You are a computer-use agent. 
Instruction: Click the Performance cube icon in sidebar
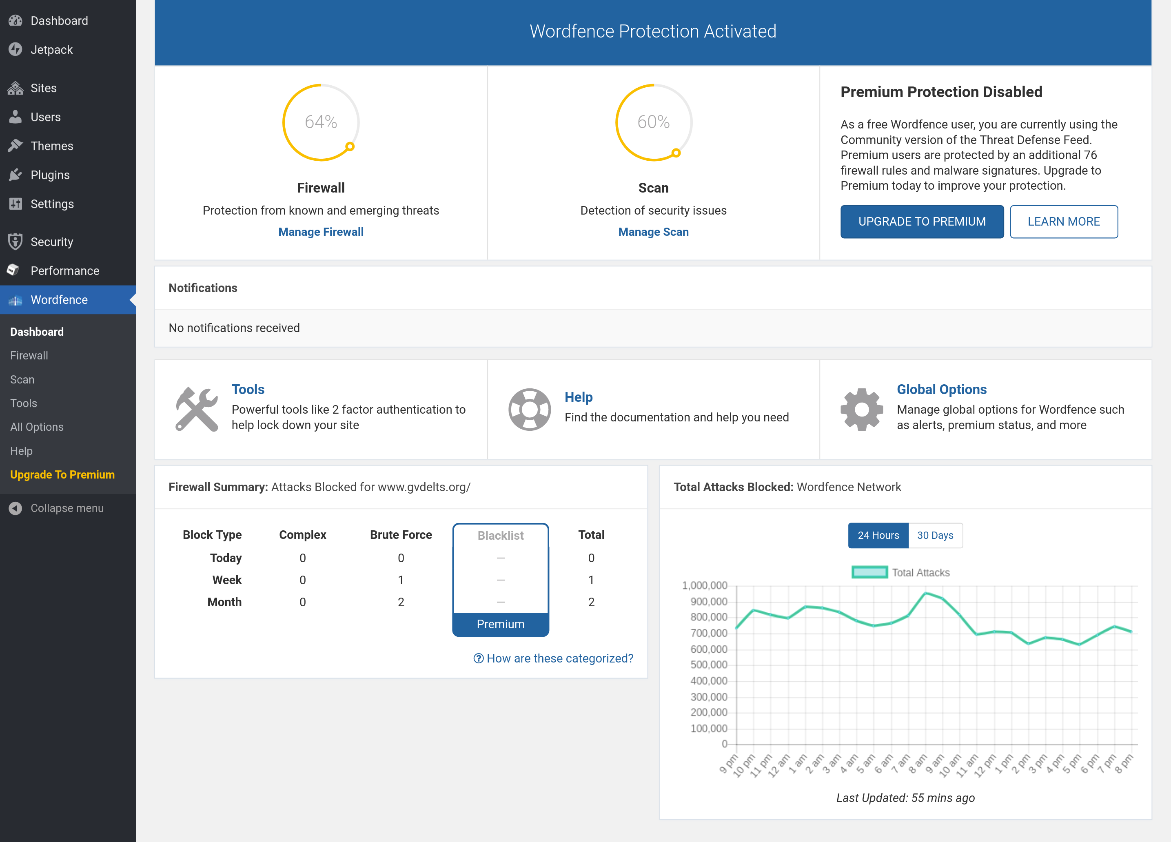(14, 270)
